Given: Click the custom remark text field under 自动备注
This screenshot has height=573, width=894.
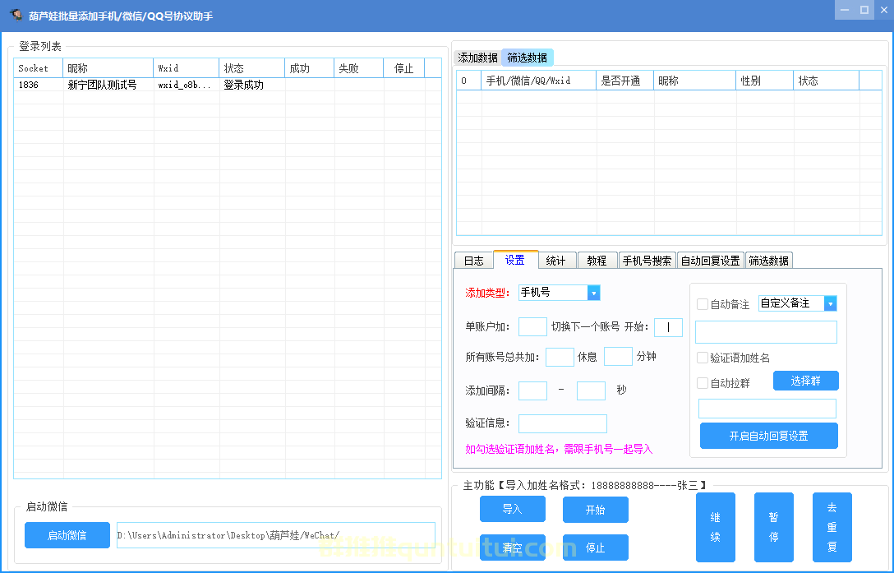Looking at the screenshot, I should click(x=767, y=332).
